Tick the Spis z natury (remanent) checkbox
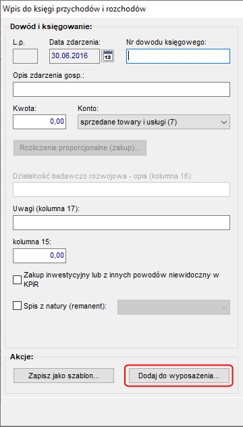 point(17,306)
